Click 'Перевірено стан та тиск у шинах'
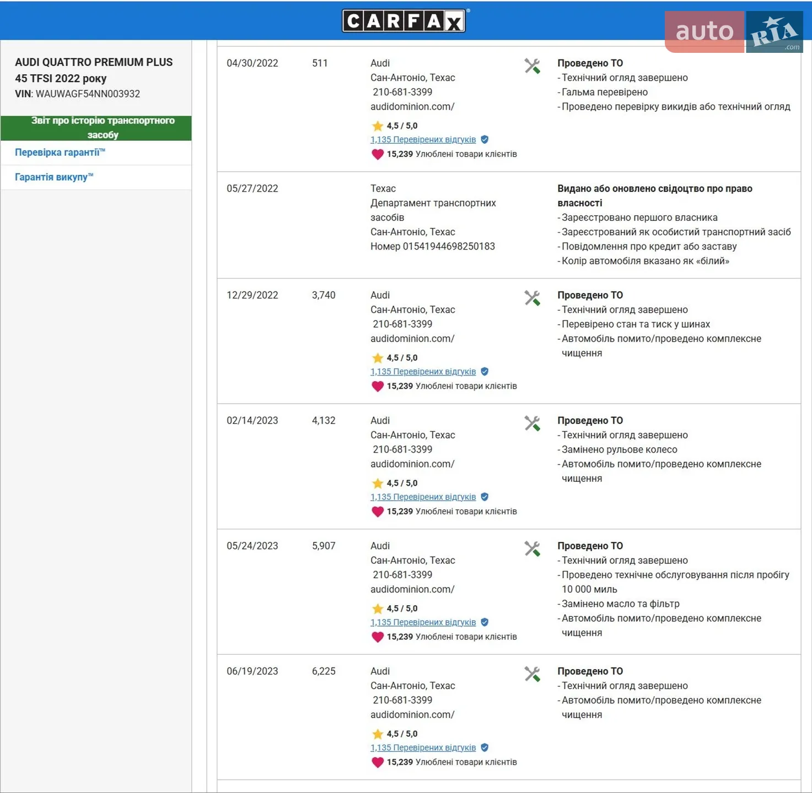The width and height of the screenshot is (812, 793). 636,324
